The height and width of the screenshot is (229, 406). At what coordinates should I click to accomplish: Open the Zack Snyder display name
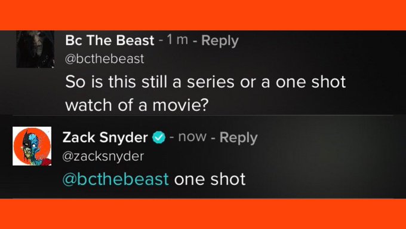coord(105,137)
